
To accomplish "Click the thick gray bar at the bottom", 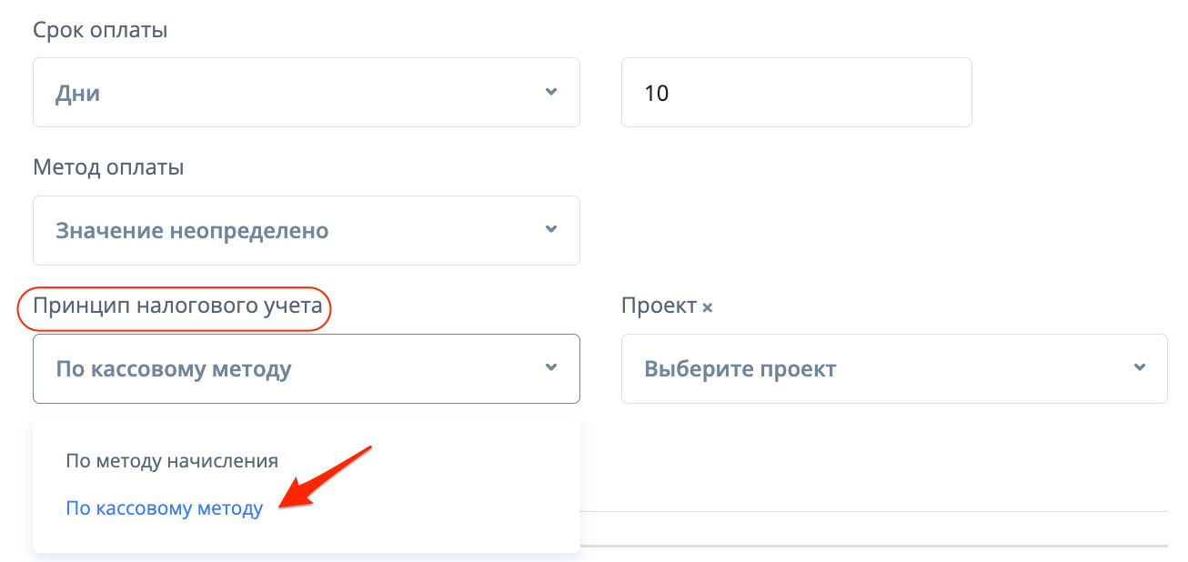I will pos(873,546).
